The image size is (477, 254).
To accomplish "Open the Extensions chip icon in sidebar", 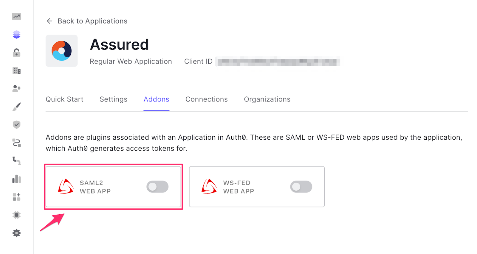I will [x=17, y=215].
